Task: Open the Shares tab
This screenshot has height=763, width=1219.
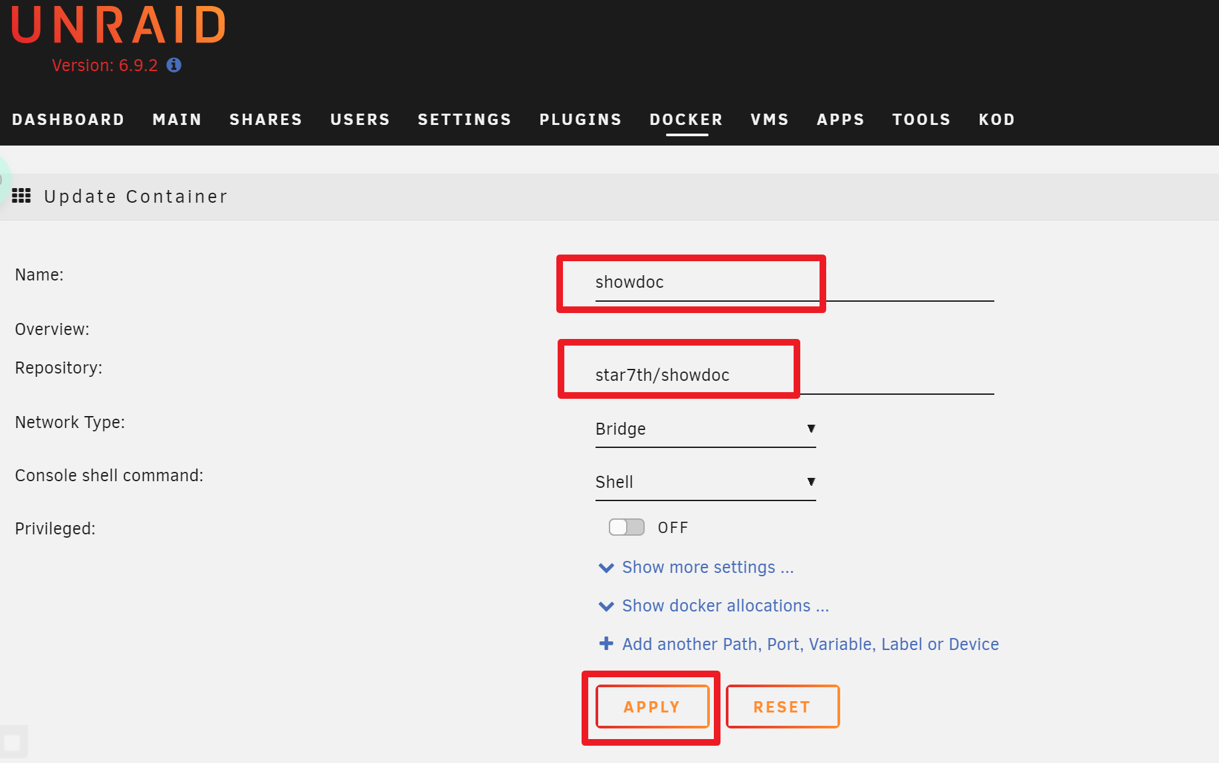Action: tap(266, 120)
